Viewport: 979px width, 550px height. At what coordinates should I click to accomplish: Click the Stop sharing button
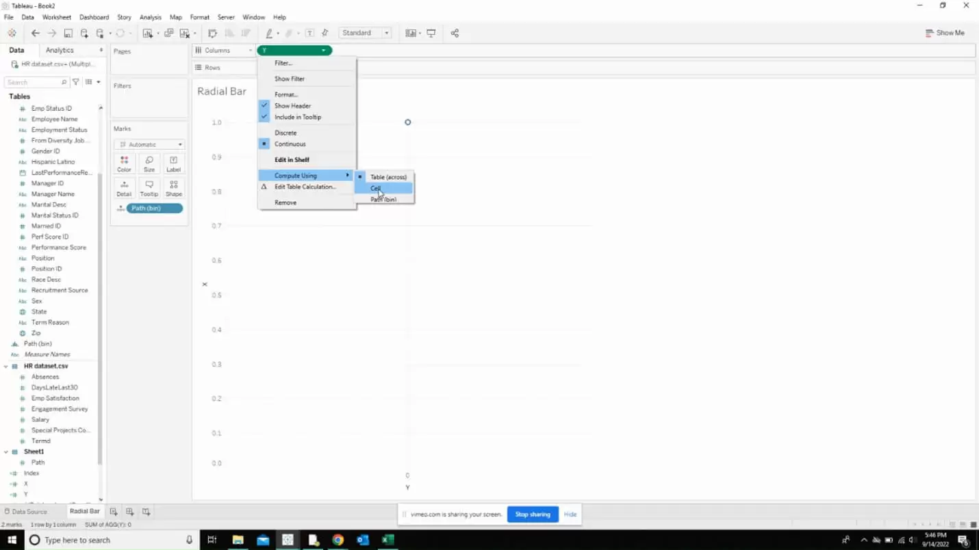coord(533,514)
